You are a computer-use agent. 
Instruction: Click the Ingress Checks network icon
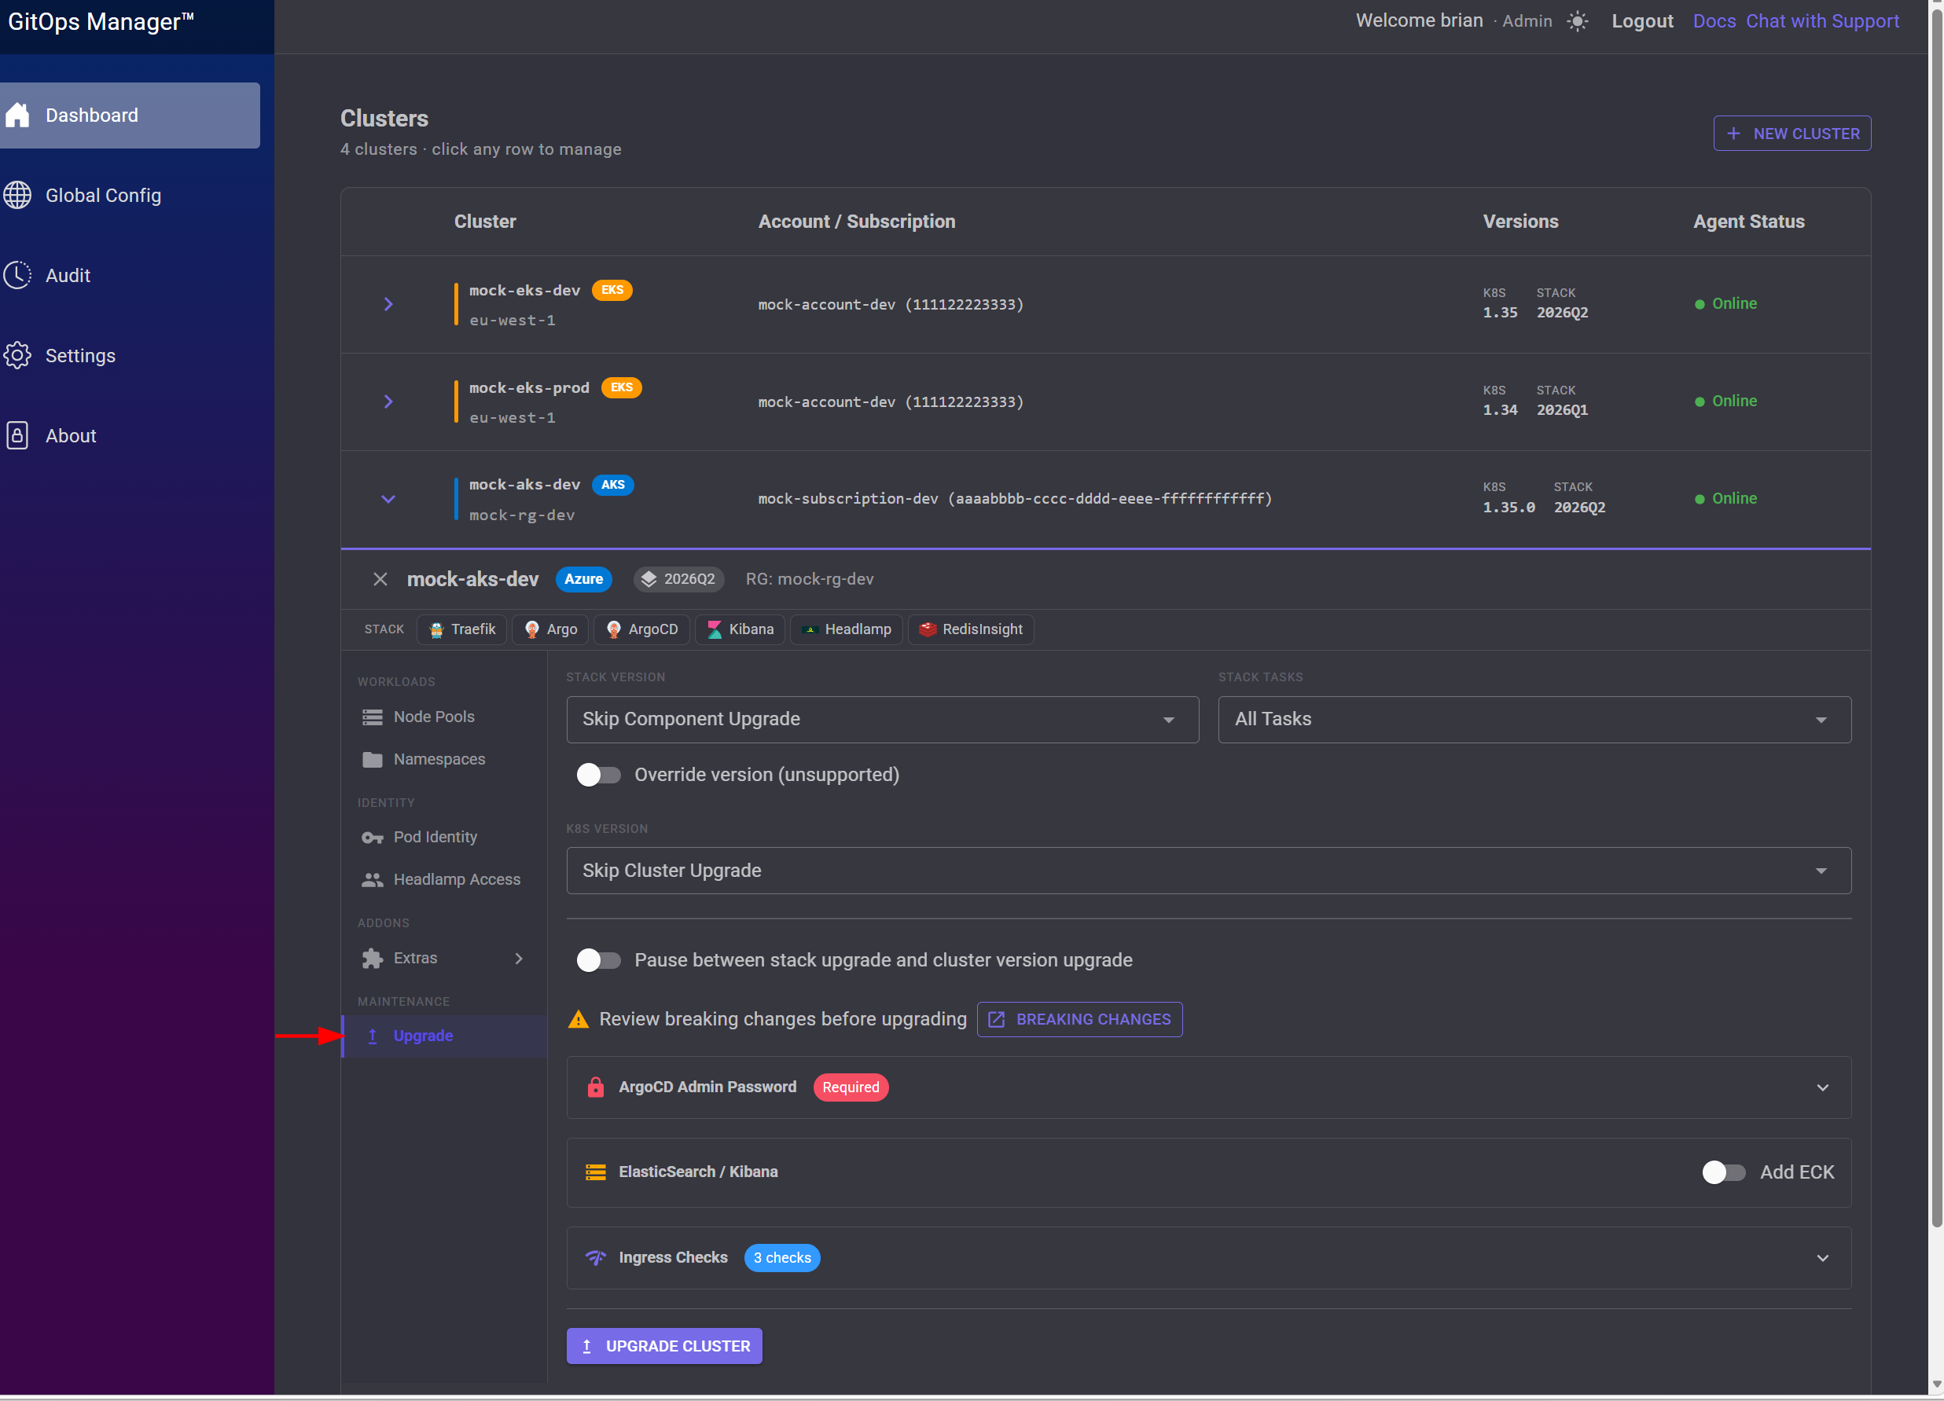pos(596,1258)
